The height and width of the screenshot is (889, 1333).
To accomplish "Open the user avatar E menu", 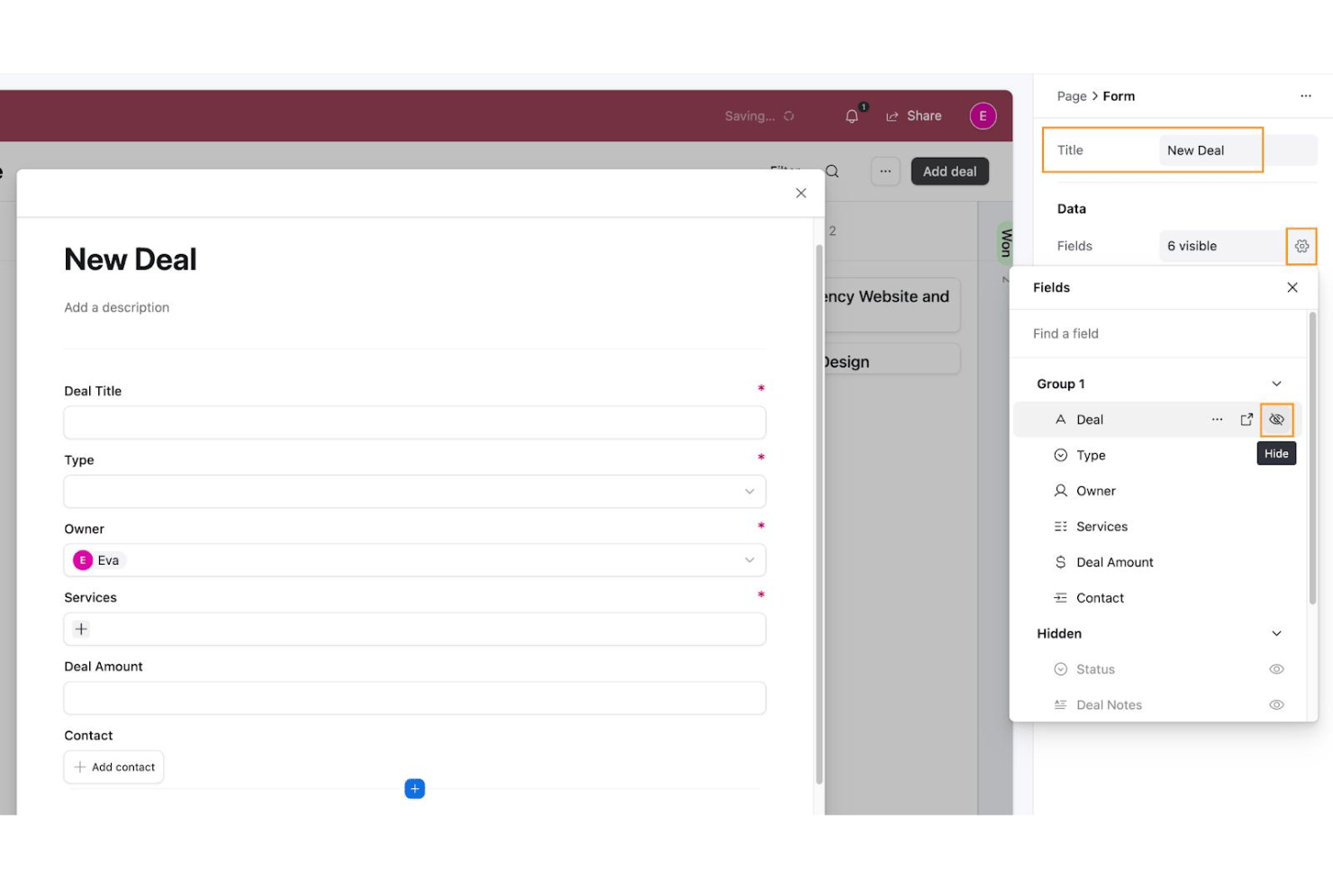I will (983, 116).
